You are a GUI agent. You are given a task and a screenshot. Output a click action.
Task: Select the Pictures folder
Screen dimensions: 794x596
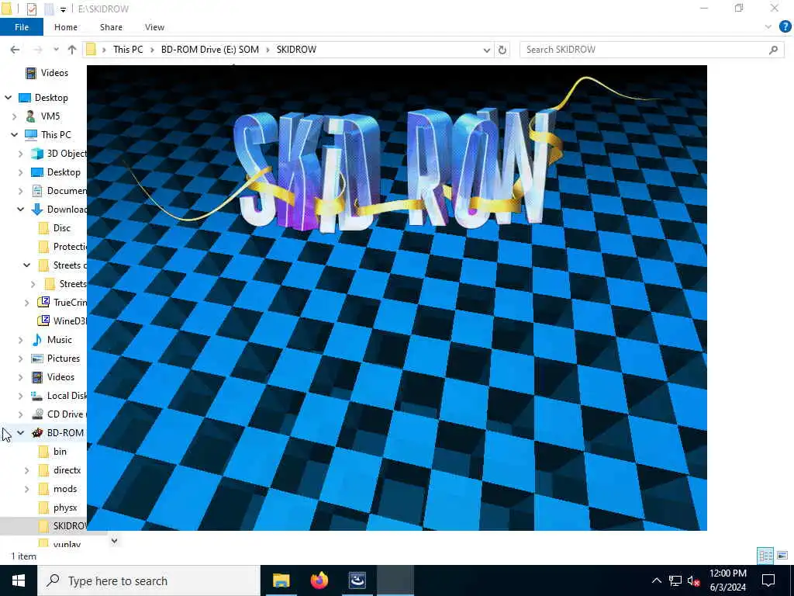click(x=64, y=359)
